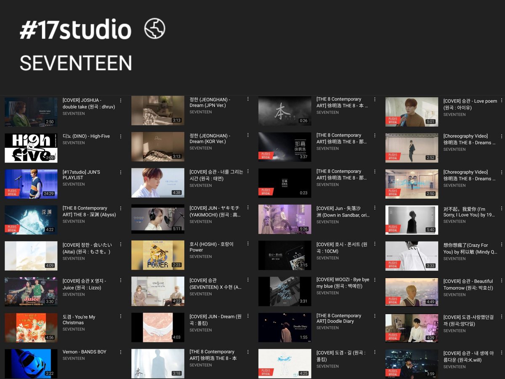Open title '디노 (DINO) - High-Five'

(x=86, y=136)
